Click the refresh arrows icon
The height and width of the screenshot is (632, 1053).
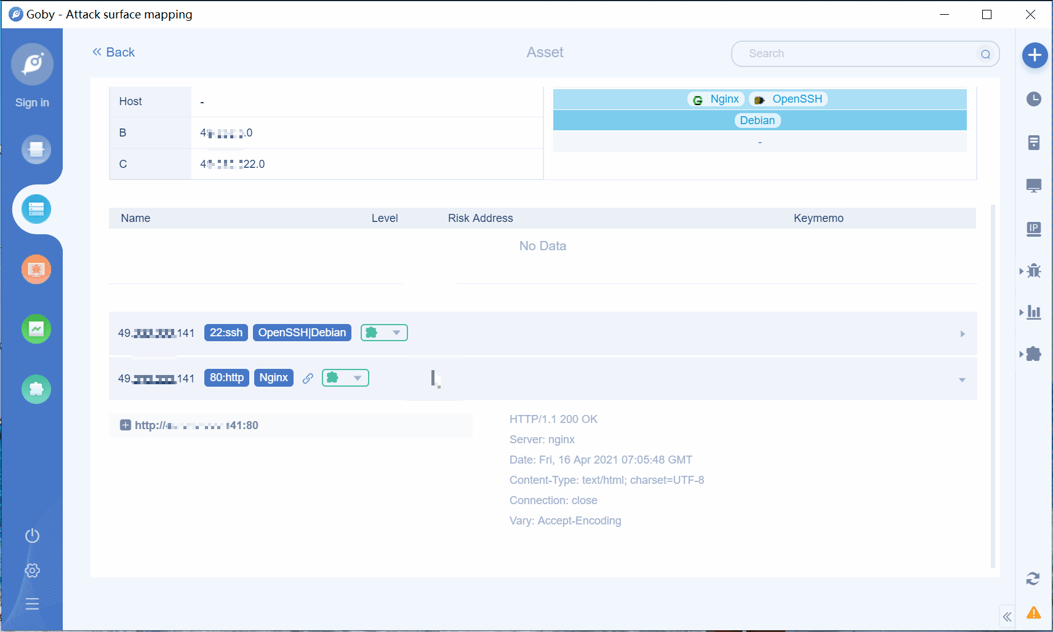(1033, 579)
